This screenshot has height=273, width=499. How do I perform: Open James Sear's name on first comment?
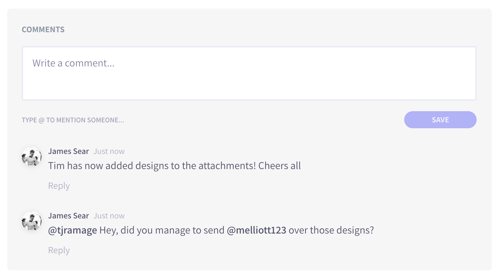tap(68, 151)
